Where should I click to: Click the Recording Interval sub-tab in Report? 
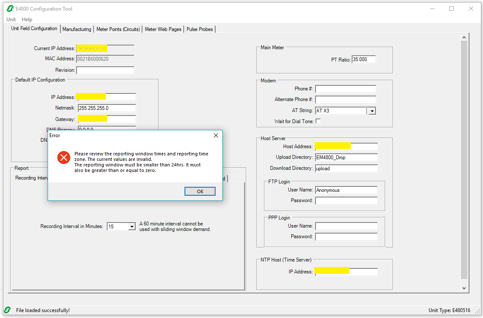coord(32,178)
